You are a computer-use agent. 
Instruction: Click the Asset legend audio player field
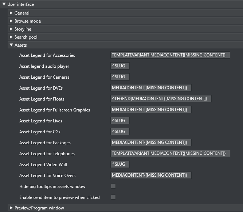(120, 66)
